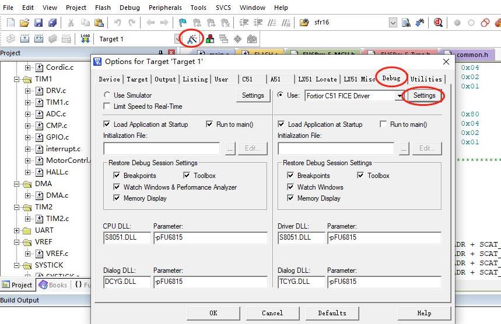This screenshot has width=501, height=324.
Task: Open the Fortior C51 FICE Driver dropdown
Action: pyautogui.click(x=400, y=95)
